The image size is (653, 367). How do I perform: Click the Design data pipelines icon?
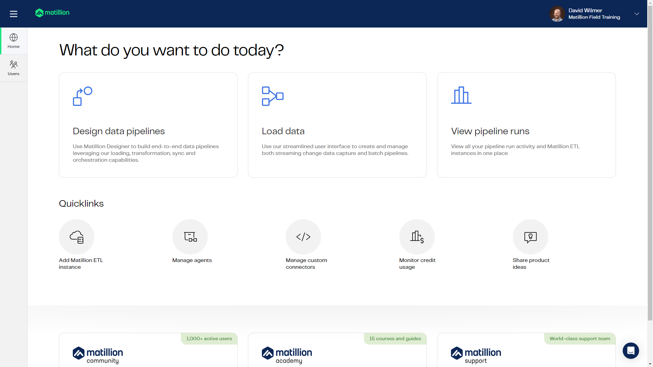click(x=82, y=96)
